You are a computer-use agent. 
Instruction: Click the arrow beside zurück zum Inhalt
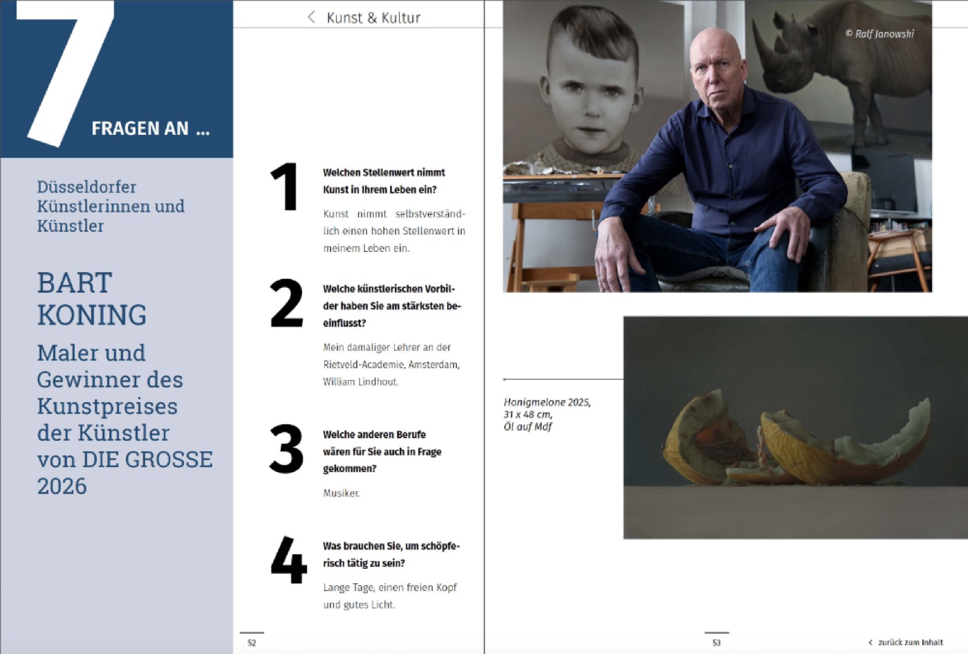[x=871, y=642]
